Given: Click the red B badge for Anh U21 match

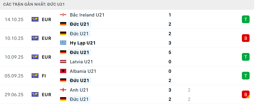Looking at the screenshot, I should click(x=245, y=94).
